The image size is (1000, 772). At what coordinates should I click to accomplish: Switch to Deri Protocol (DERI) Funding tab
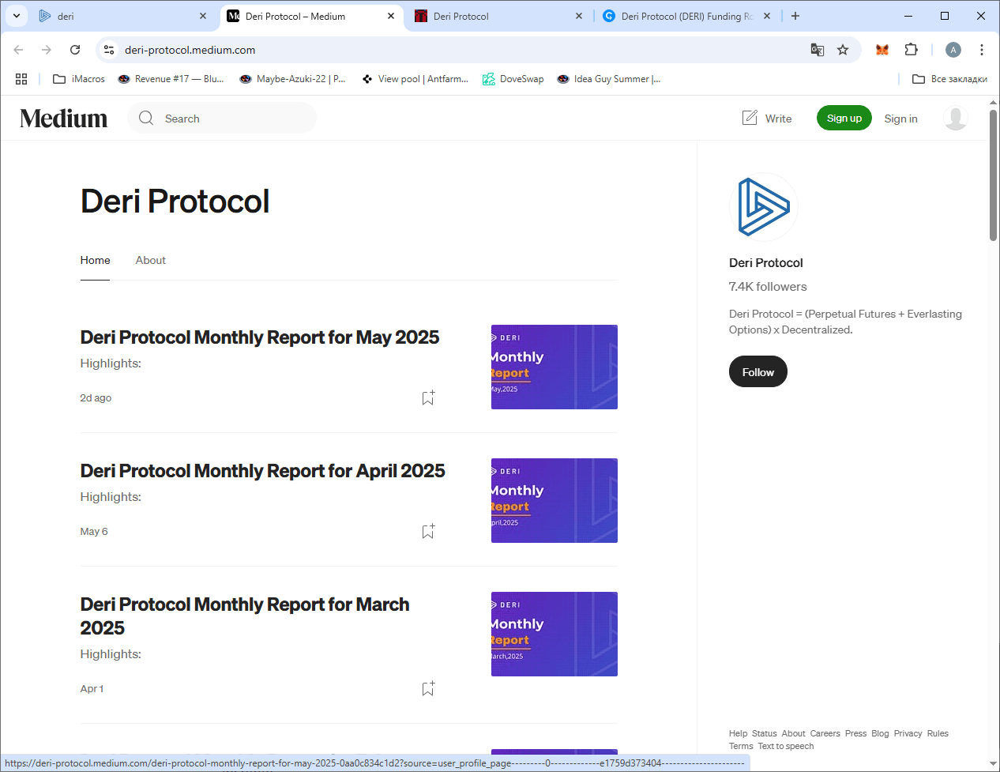687,16
